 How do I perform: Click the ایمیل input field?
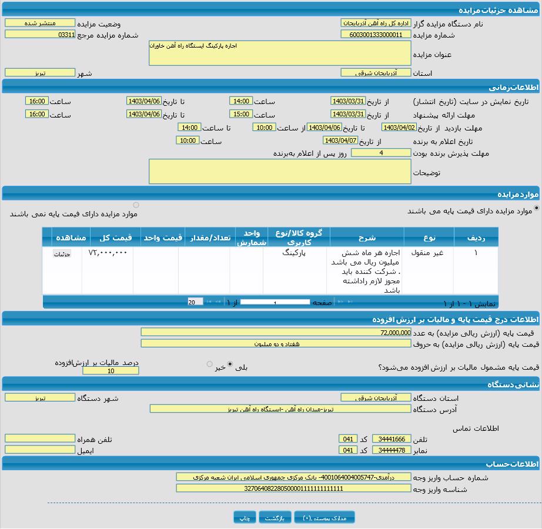point(40,450)
